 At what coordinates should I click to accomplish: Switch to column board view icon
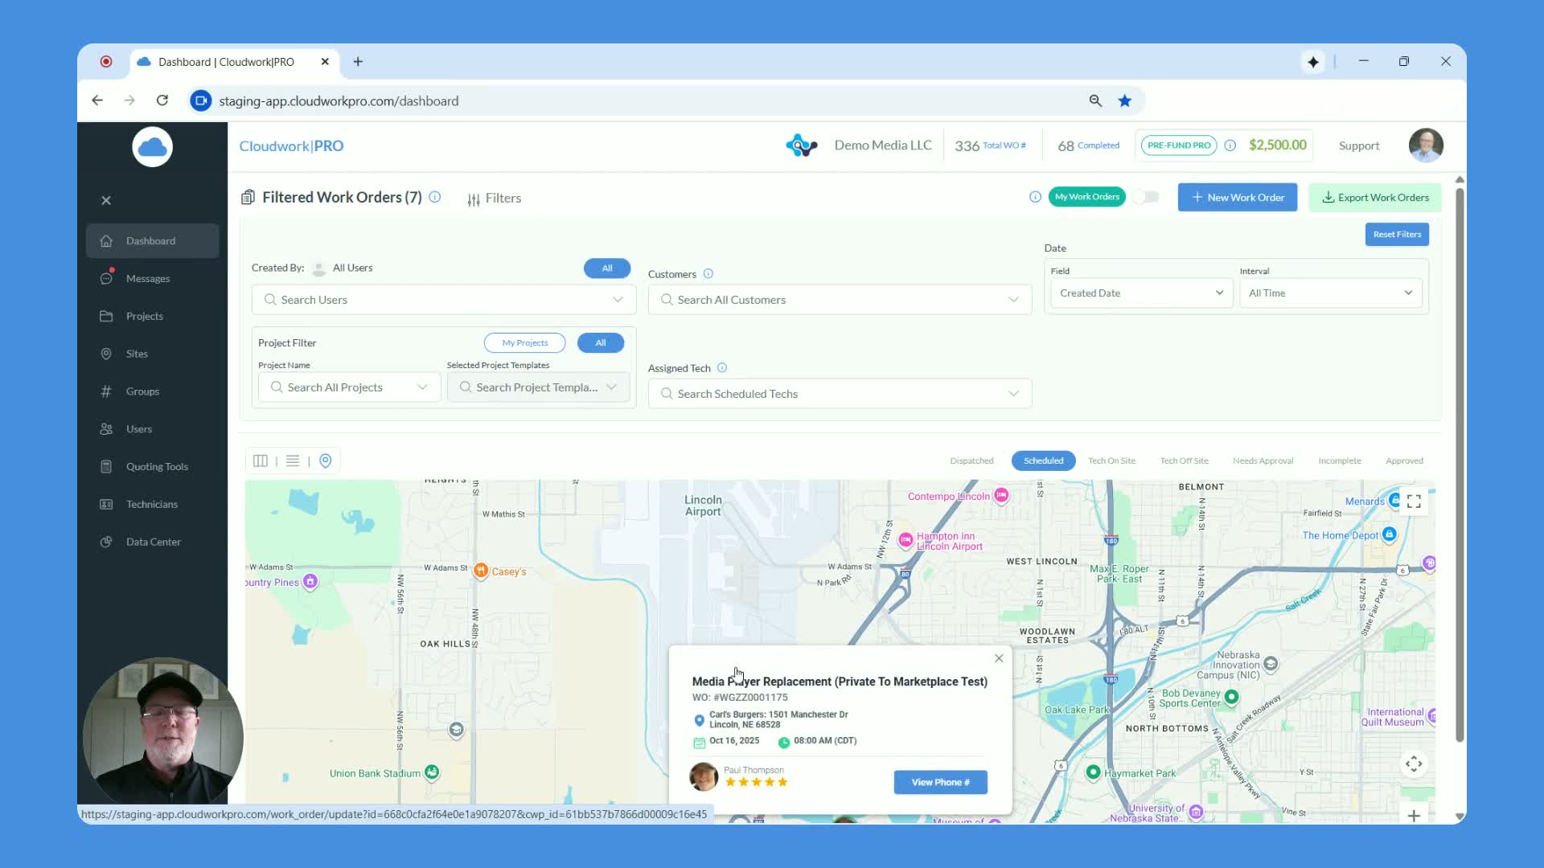pyautogui.click(x=261, y=461)
